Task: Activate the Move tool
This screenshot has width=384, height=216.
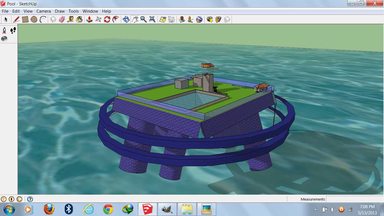Action: tap(98, 19)
